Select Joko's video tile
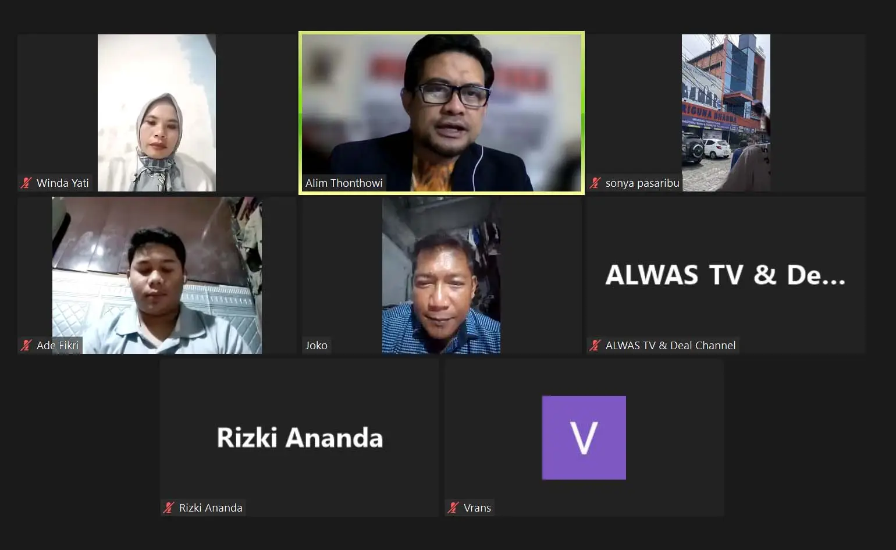896x550 pixels. tap(442, 275)
